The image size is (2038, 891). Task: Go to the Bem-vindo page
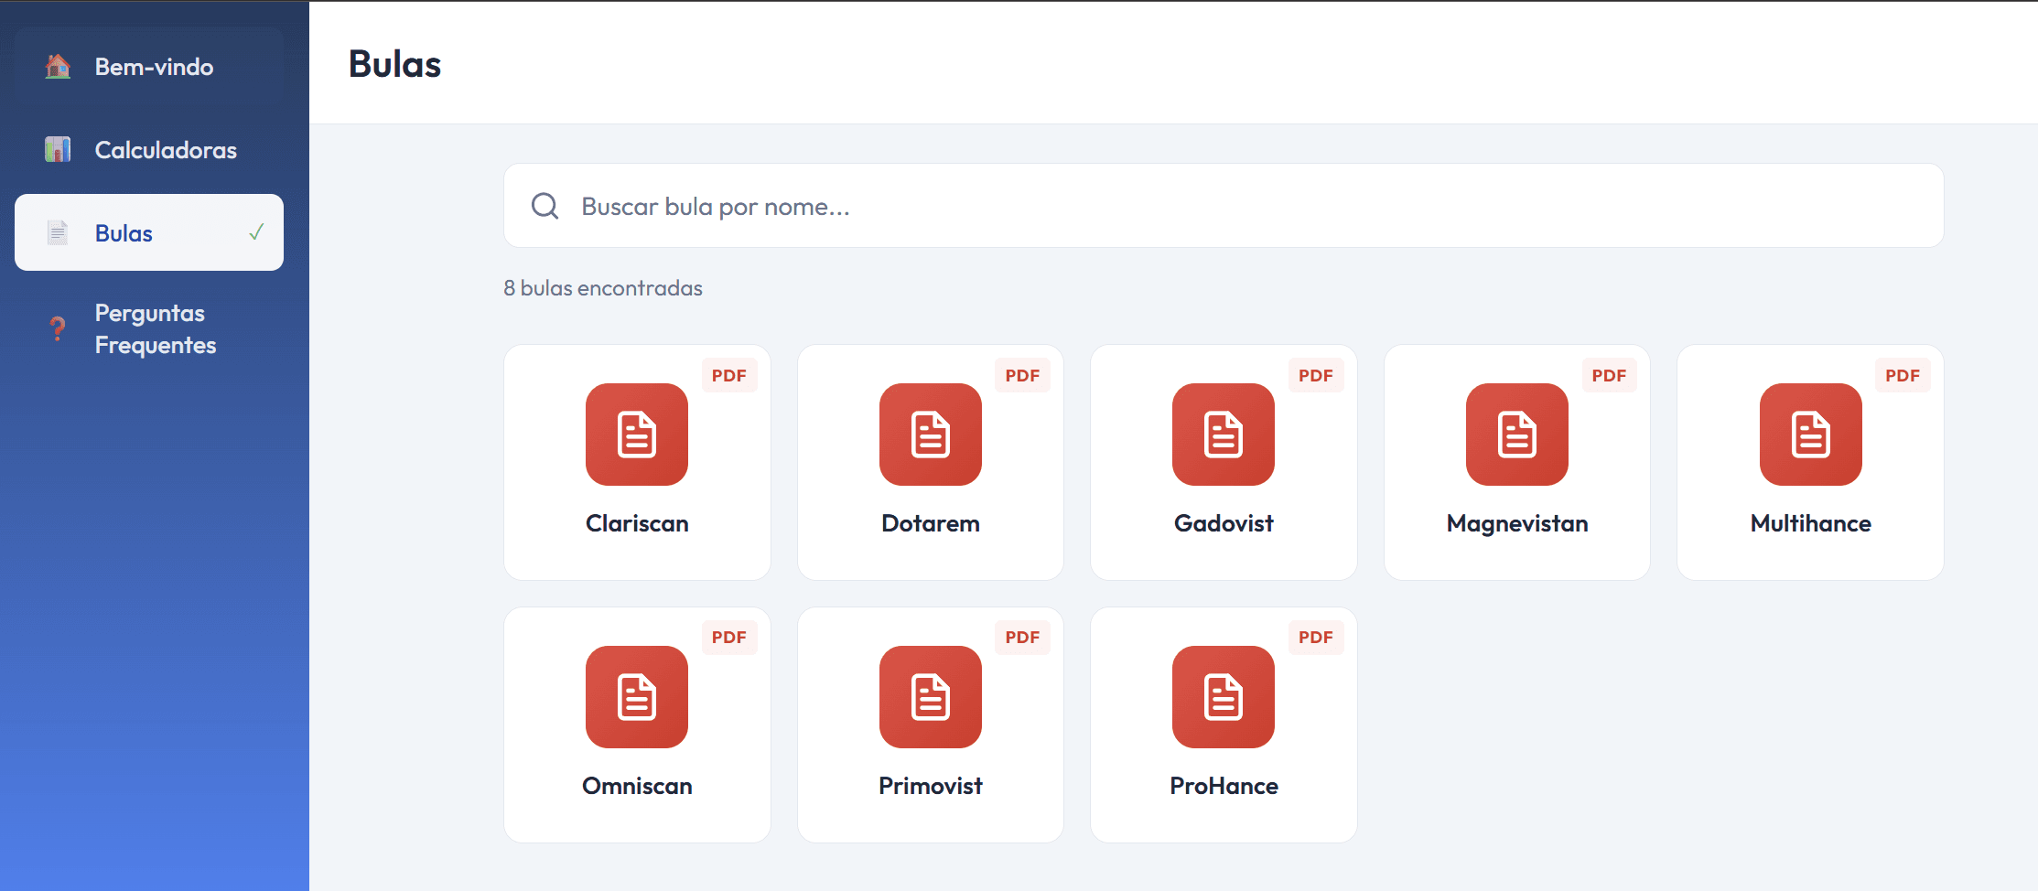click(154, 67)
